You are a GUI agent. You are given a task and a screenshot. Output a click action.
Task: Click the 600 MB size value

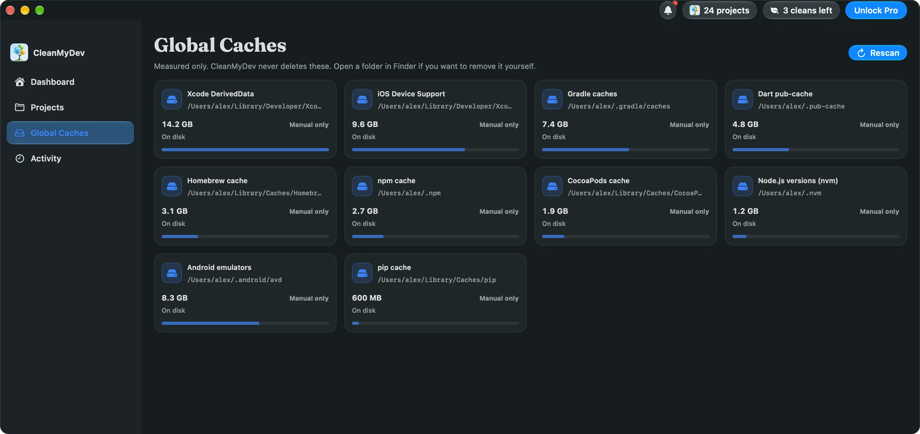366,298
